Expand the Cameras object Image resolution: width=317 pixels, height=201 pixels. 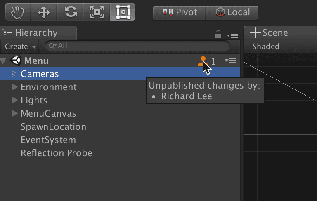pyautogui.click(x=14, y=74)
